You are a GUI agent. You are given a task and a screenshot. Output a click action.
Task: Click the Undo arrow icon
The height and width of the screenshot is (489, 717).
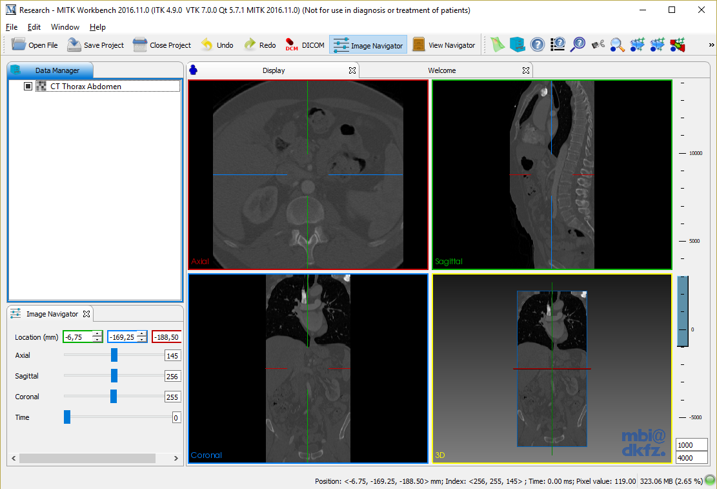207,45
